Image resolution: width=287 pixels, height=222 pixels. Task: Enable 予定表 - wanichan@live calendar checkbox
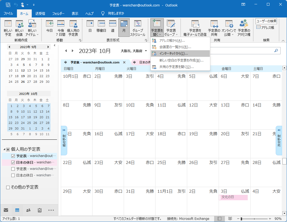tap(13, 169)
